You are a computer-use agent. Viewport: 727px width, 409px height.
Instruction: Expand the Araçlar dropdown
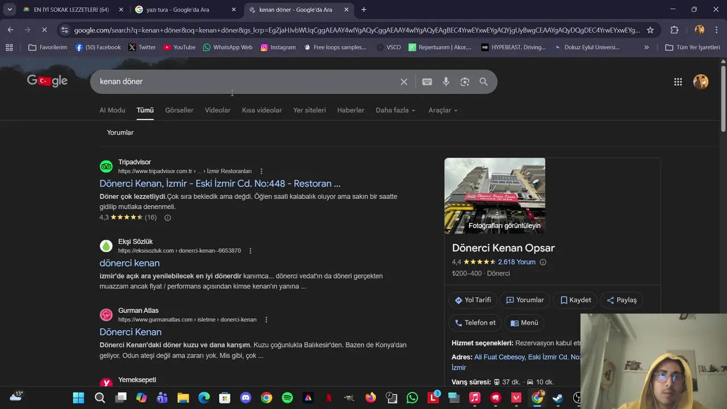pyautogui.click(x=443, y=110)
